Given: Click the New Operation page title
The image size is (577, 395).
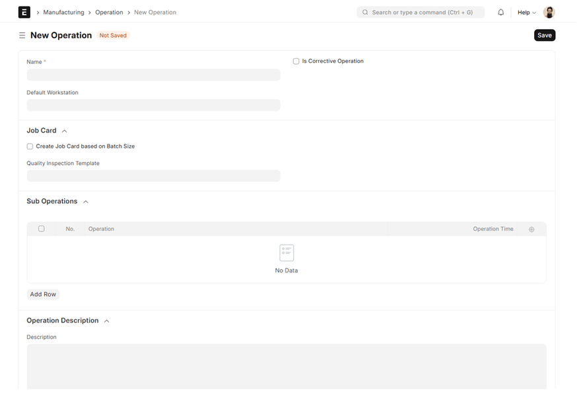Looking at the screenshot, I should [x=61, y=35].
